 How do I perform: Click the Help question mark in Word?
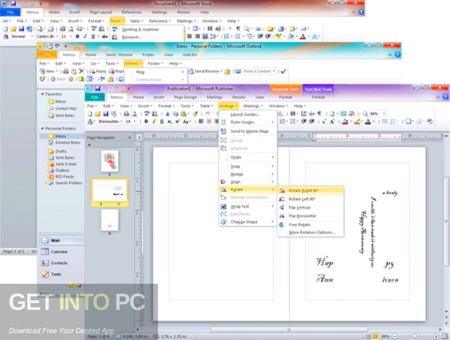coord(361,12)
